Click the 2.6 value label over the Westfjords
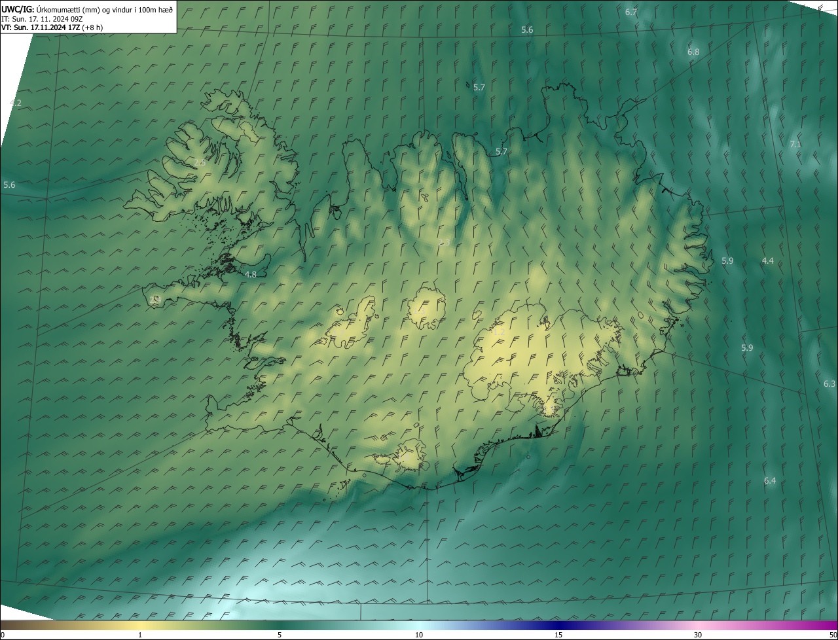The width and height of the screenshot is (838, 640). click(200, 162)
